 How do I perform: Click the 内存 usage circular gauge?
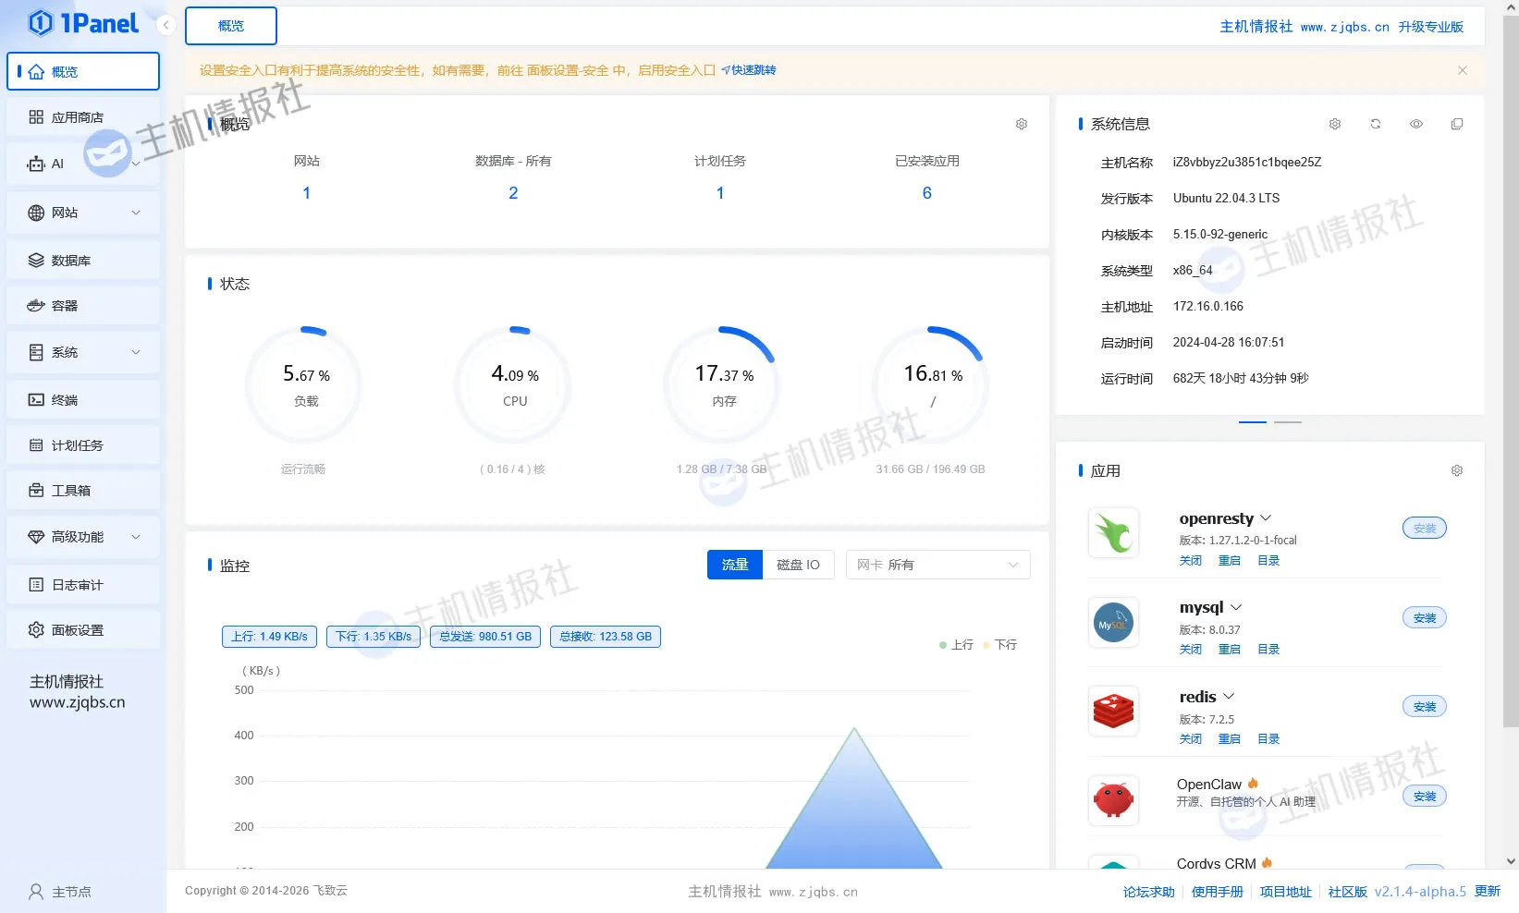click(723, 384)
